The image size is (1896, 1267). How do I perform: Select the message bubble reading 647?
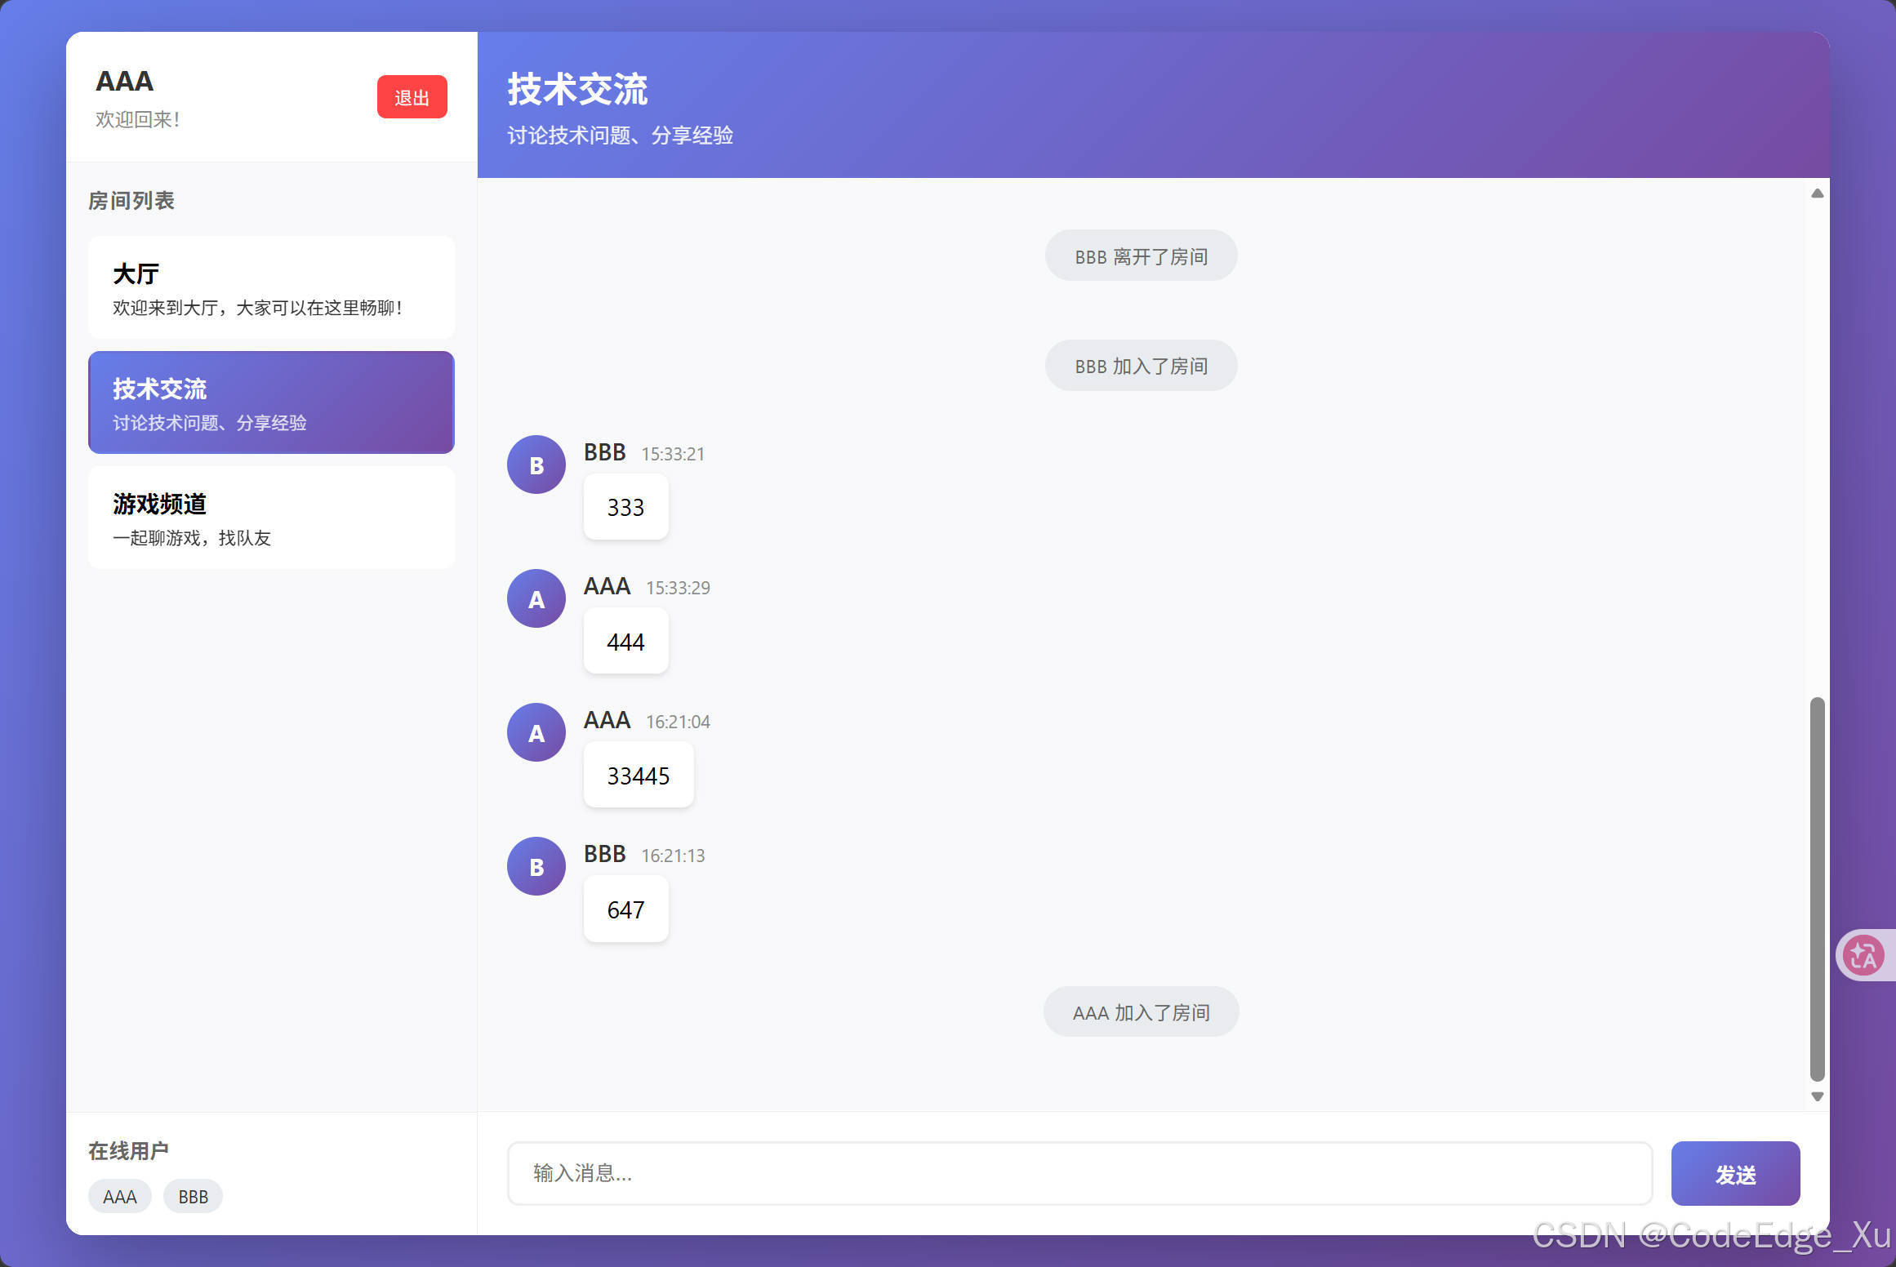pyautogui.click(x=626, y=909)
